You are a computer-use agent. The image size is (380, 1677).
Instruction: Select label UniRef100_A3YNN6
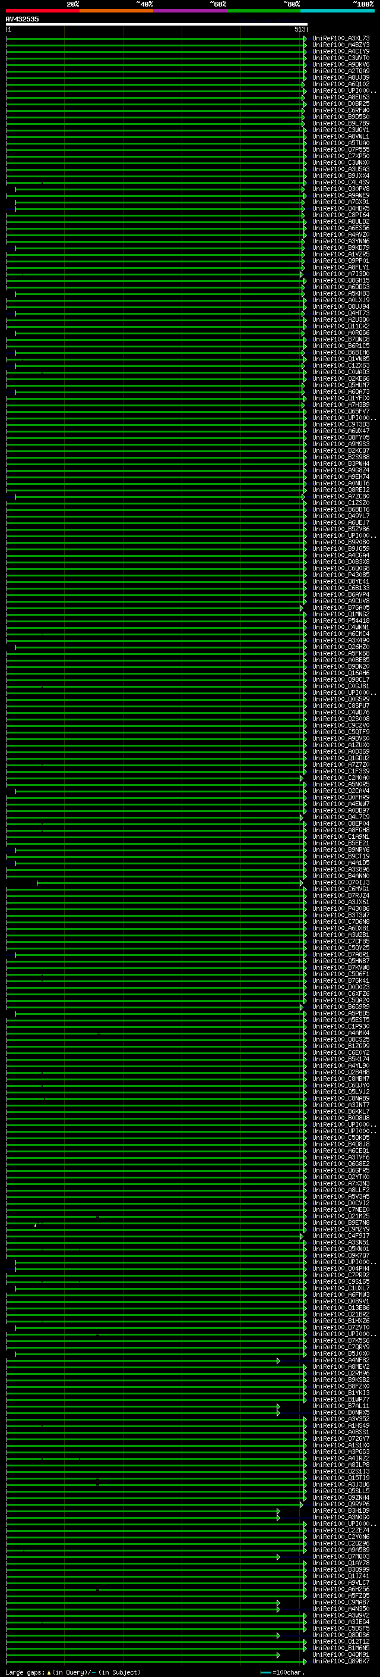[341, 241]
